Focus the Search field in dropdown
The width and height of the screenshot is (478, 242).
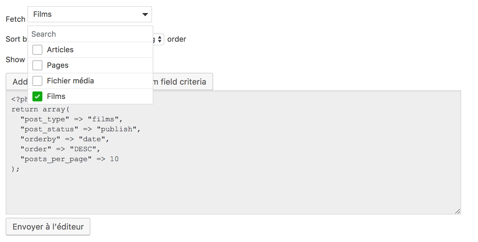(x=90, y=34)
